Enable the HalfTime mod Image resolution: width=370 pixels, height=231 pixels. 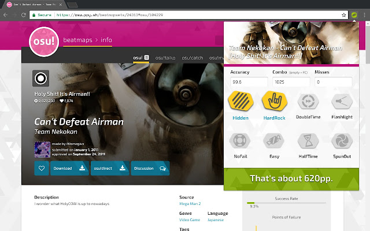tap(308, 140)
